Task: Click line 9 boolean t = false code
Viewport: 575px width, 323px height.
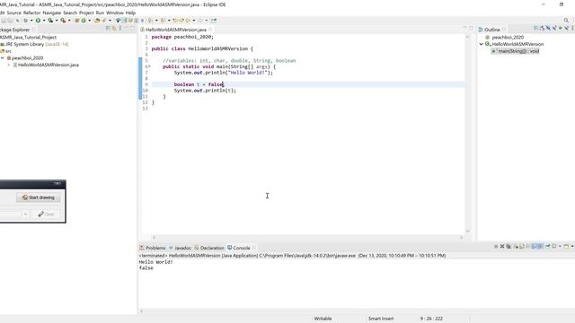Action: (199, 84)
